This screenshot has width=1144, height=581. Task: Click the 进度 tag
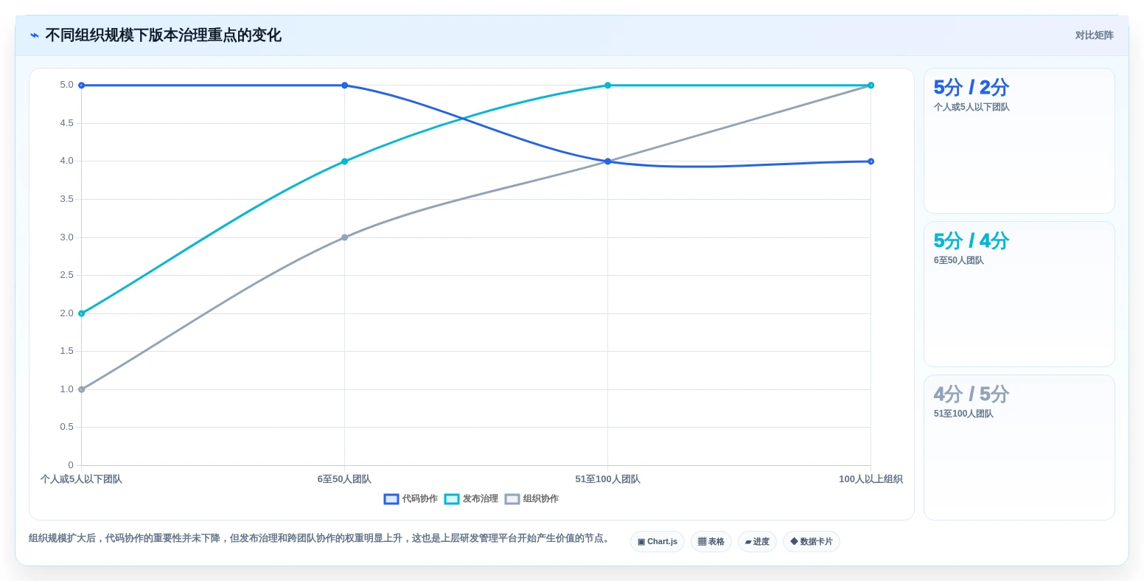(757, 542)
